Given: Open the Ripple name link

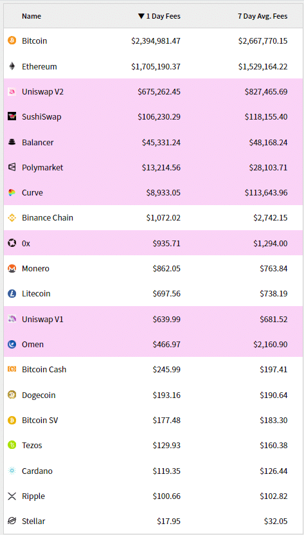Looking at the screenshot, I should 33,496.
